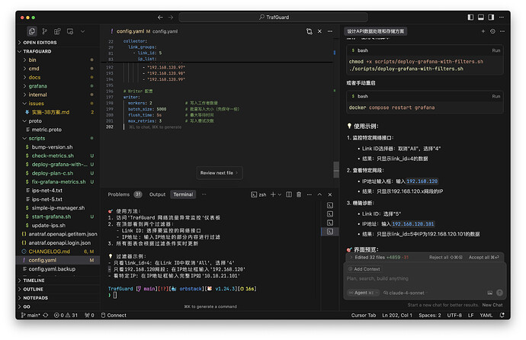Expand the grafana folder
This screenshot has height=340, width=526.
(x=37, y=86)
